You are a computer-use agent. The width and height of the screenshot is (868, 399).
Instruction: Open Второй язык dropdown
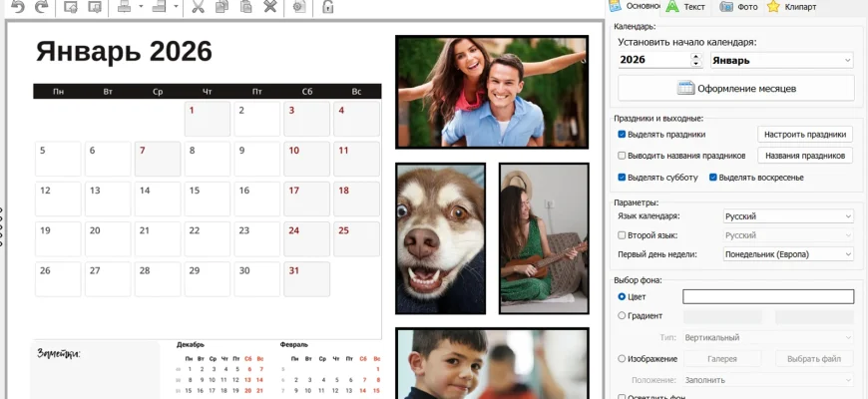(788, 235)
